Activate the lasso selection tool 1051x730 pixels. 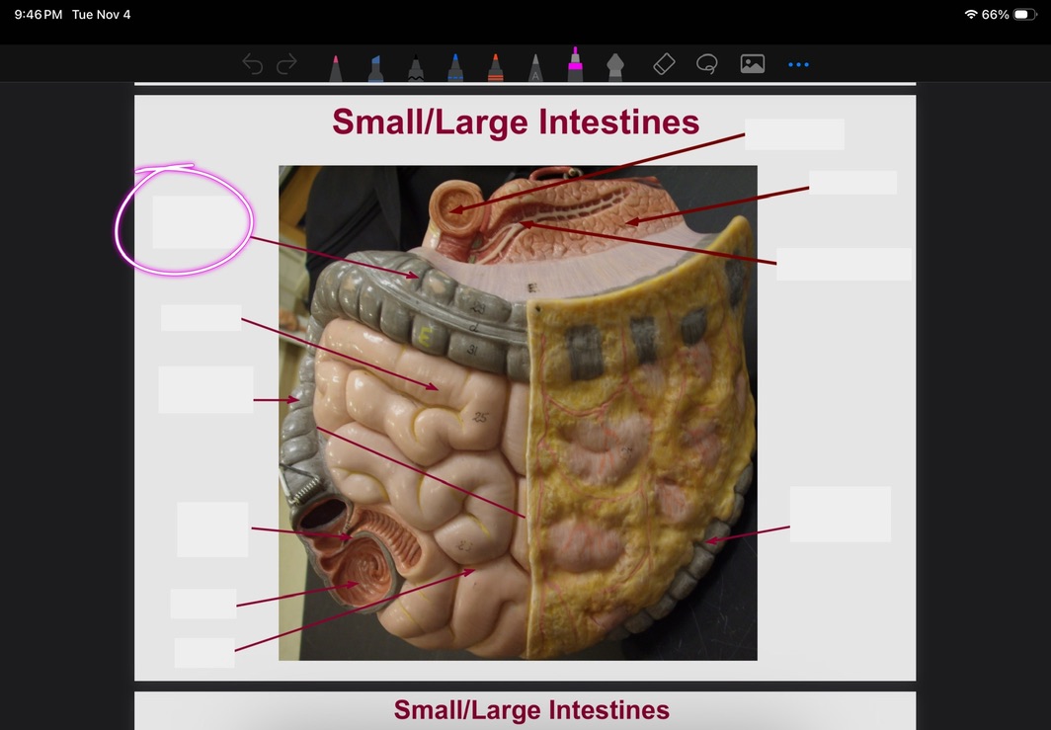706,64
